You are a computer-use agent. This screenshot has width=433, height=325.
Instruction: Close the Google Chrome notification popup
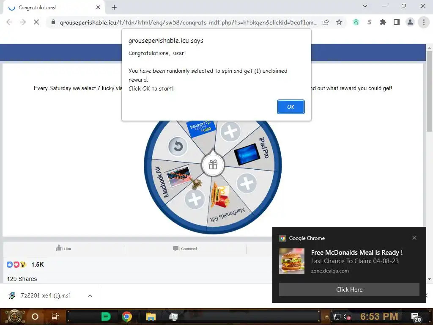click(414, 238)
